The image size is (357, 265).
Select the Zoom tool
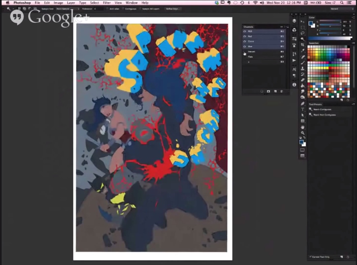[x=303, y=133]
